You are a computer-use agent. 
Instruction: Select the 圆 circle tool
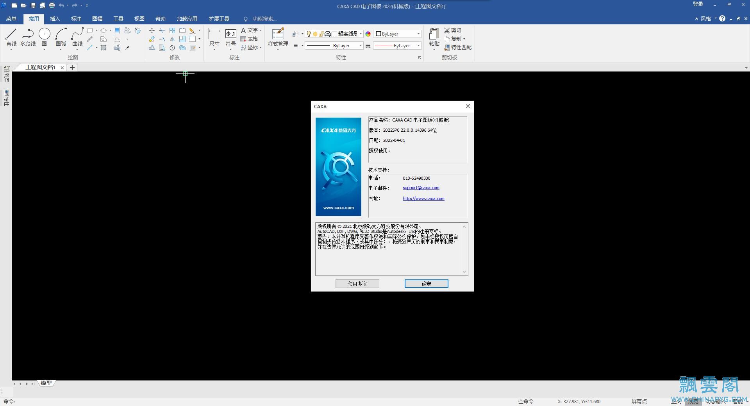[44, 38]
